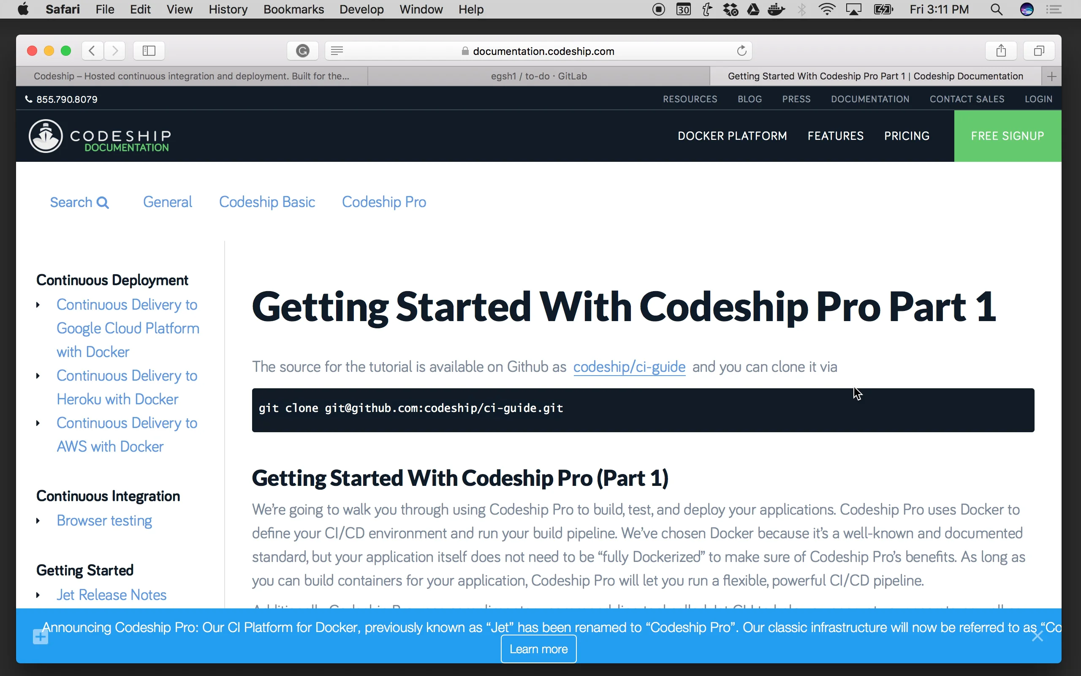Open Notification Center icon
Viewport: 1081px width, 676px height.
pos(1054,9)
